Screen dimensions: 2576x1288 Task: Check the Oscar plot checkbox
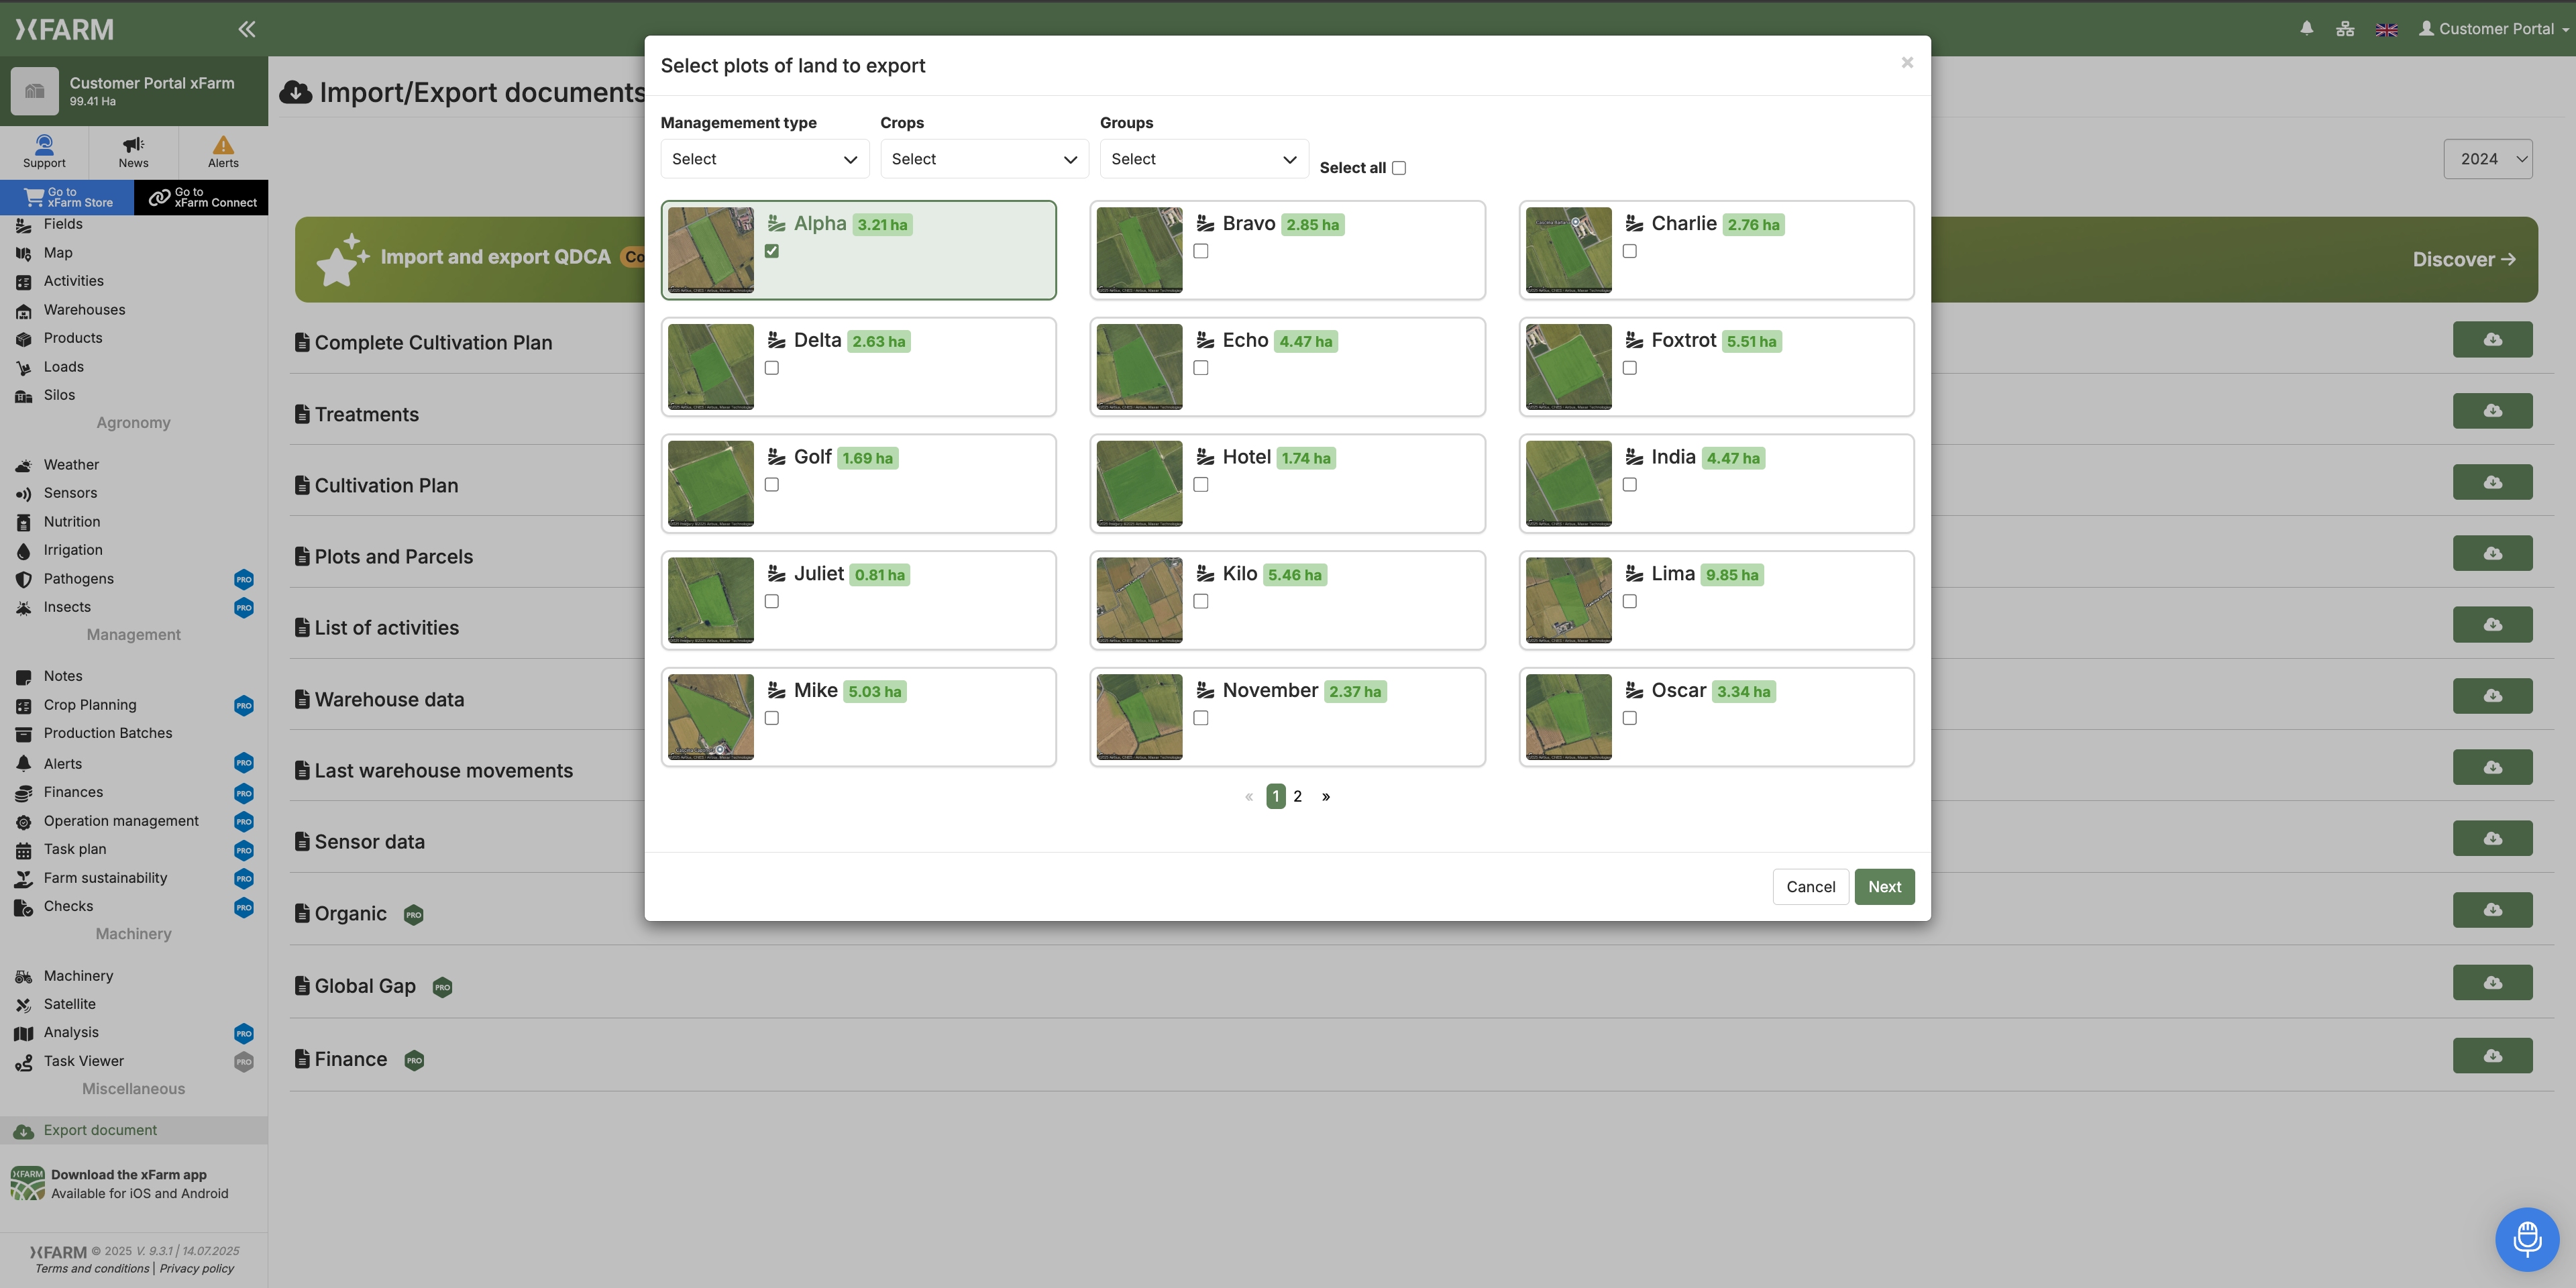pos(1629,718)
